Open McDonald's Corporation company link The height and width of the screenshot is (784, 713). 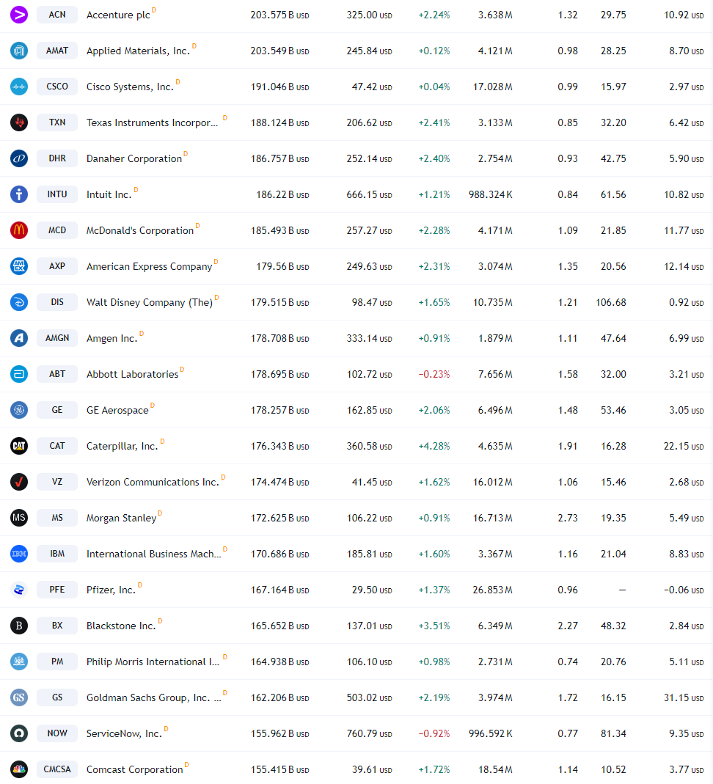[x=140, y=231]
